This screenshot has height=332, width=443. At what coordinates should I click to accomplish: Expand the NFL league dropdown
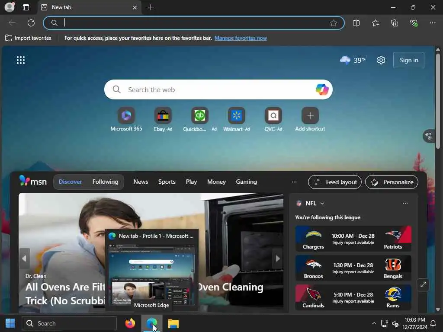tap(322, 203)
